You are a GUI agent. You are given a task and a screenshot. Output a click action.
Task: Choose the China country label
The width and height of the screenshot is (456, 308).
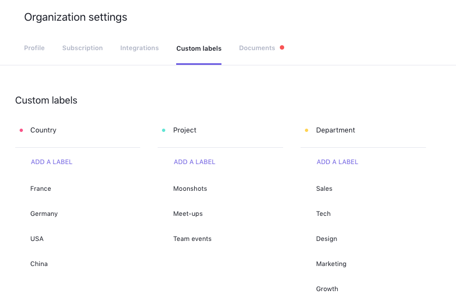39,264
